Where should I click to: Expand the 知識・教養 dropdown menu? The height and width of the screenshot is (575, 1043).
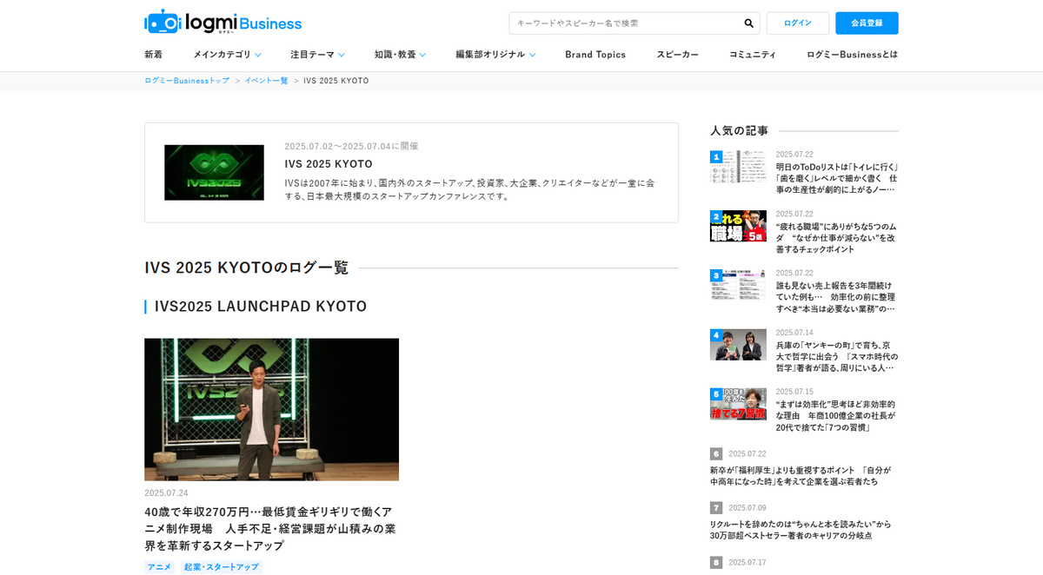(x=400, y=55)
